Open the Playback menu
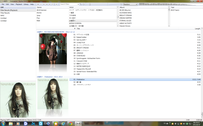 tap(19, 4)
